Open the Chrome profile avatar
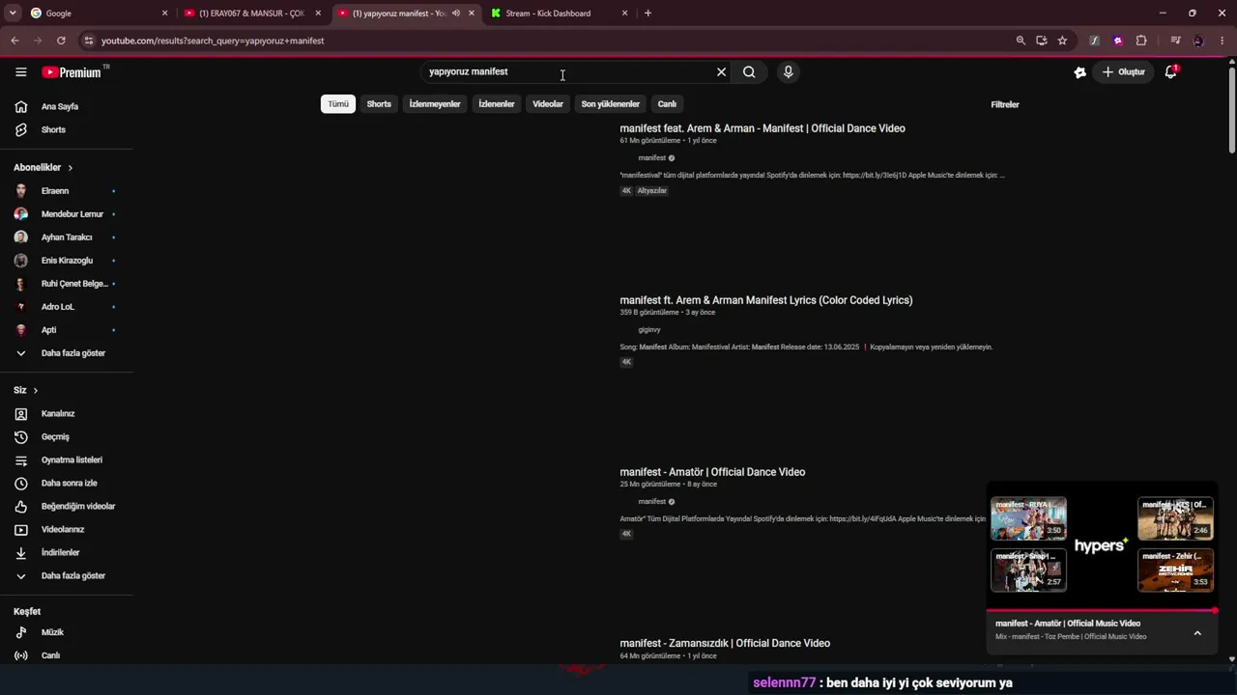The width and height of the screenshot is (1237, 695). (x=1198, y=41)
